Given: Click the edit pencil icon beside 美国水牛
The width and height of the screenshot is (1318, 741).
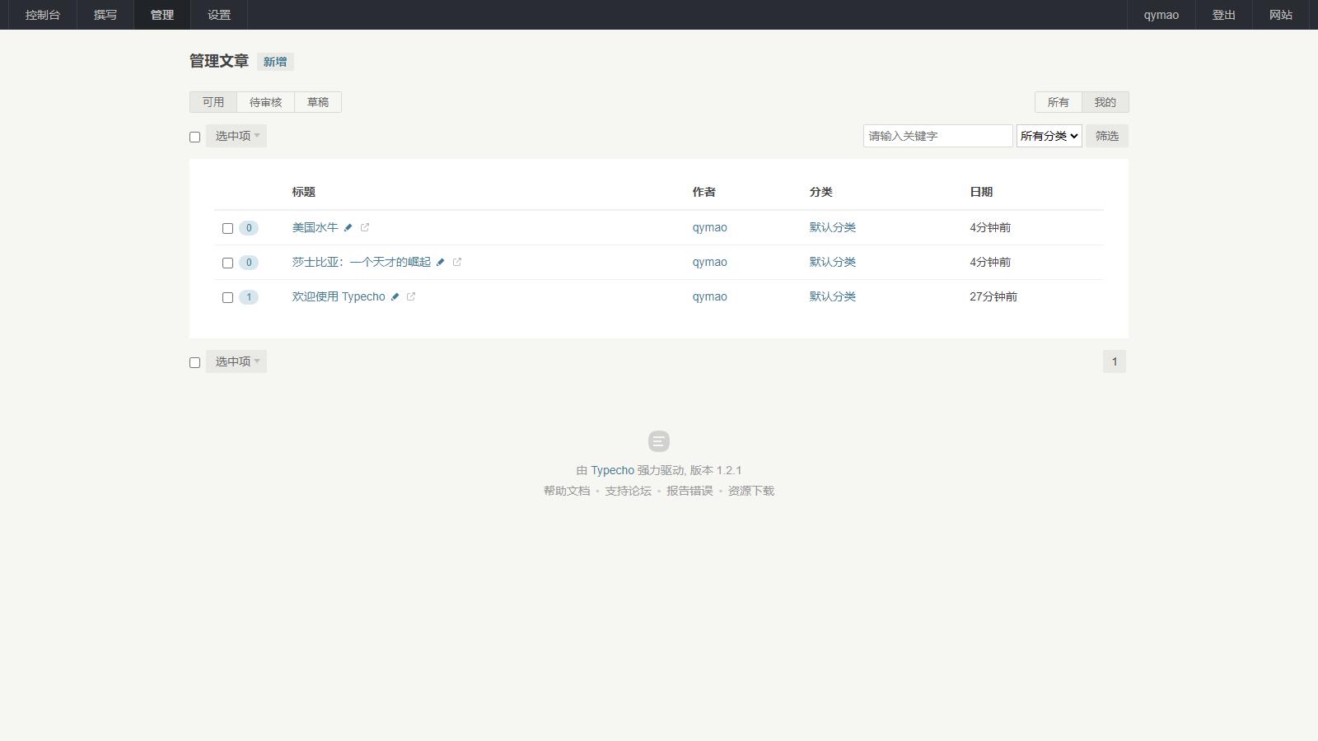Looking at the screenshot, I should tap(348, 228).
